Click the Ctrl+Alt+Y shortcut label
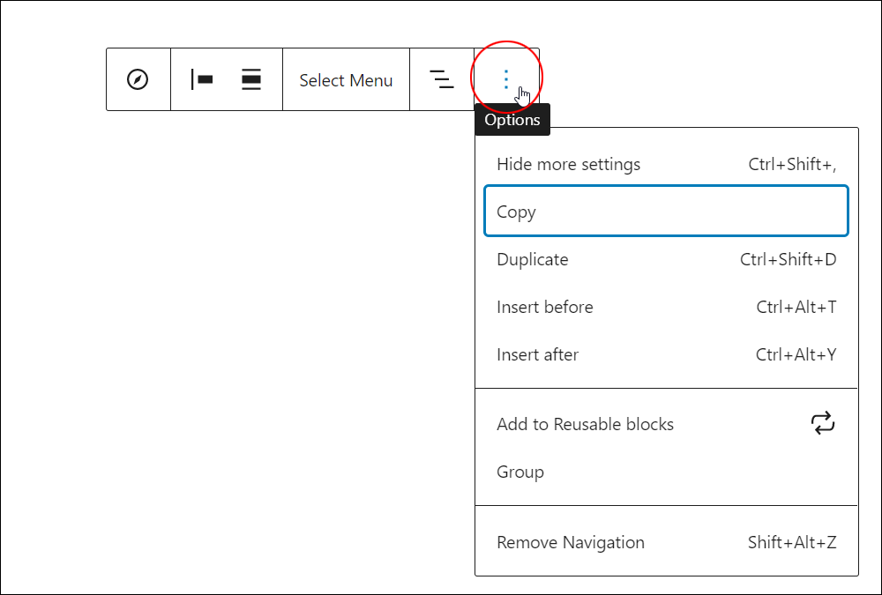Image resolution: width=882 pixels, height=595 pixels. [796, 355]
